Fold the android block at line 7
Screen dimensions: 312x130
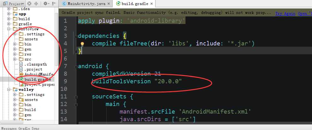[76, 67]
